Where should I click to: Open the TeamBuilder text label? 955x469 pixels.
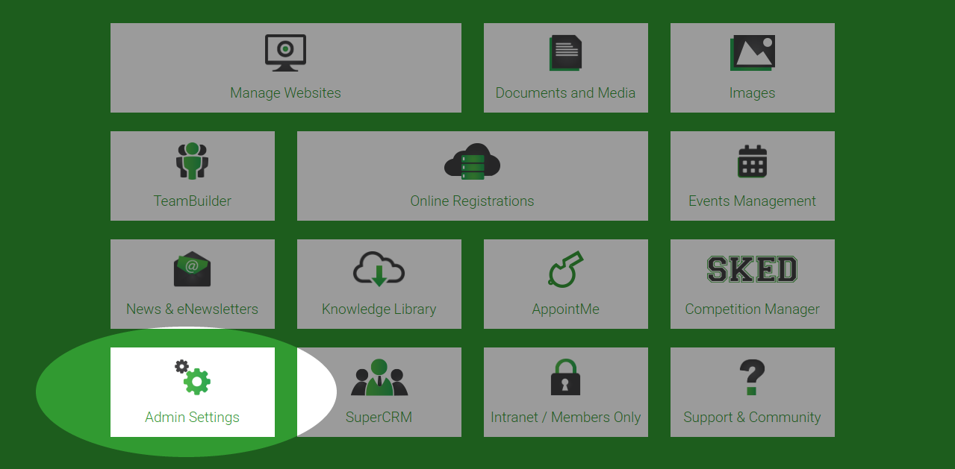pyautogui.click(x=192, y=201)
